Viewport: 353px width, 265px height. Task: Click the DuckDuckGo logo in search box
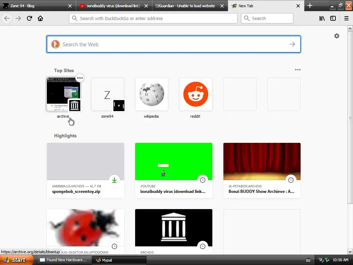(56, 44)
